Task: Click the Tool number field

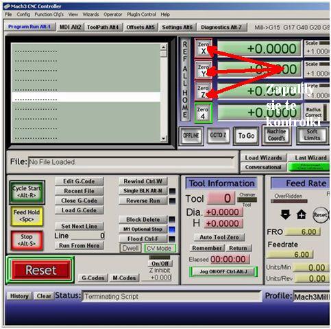Action: coord(221,198)
